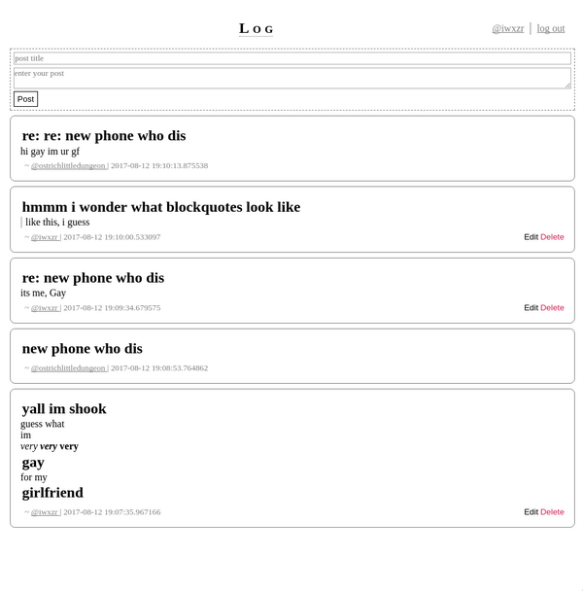Click the log out link
Screen dimensions: 583x591
tap(551, 28)
